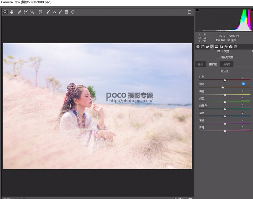Switch to the 色相 tab
The width and height of the screenshot is (253, 199).
tap(201, 64)
